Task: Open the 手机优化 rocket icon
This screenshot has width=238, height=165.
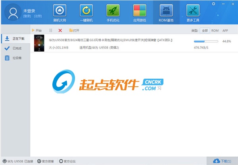Action: 113,10
